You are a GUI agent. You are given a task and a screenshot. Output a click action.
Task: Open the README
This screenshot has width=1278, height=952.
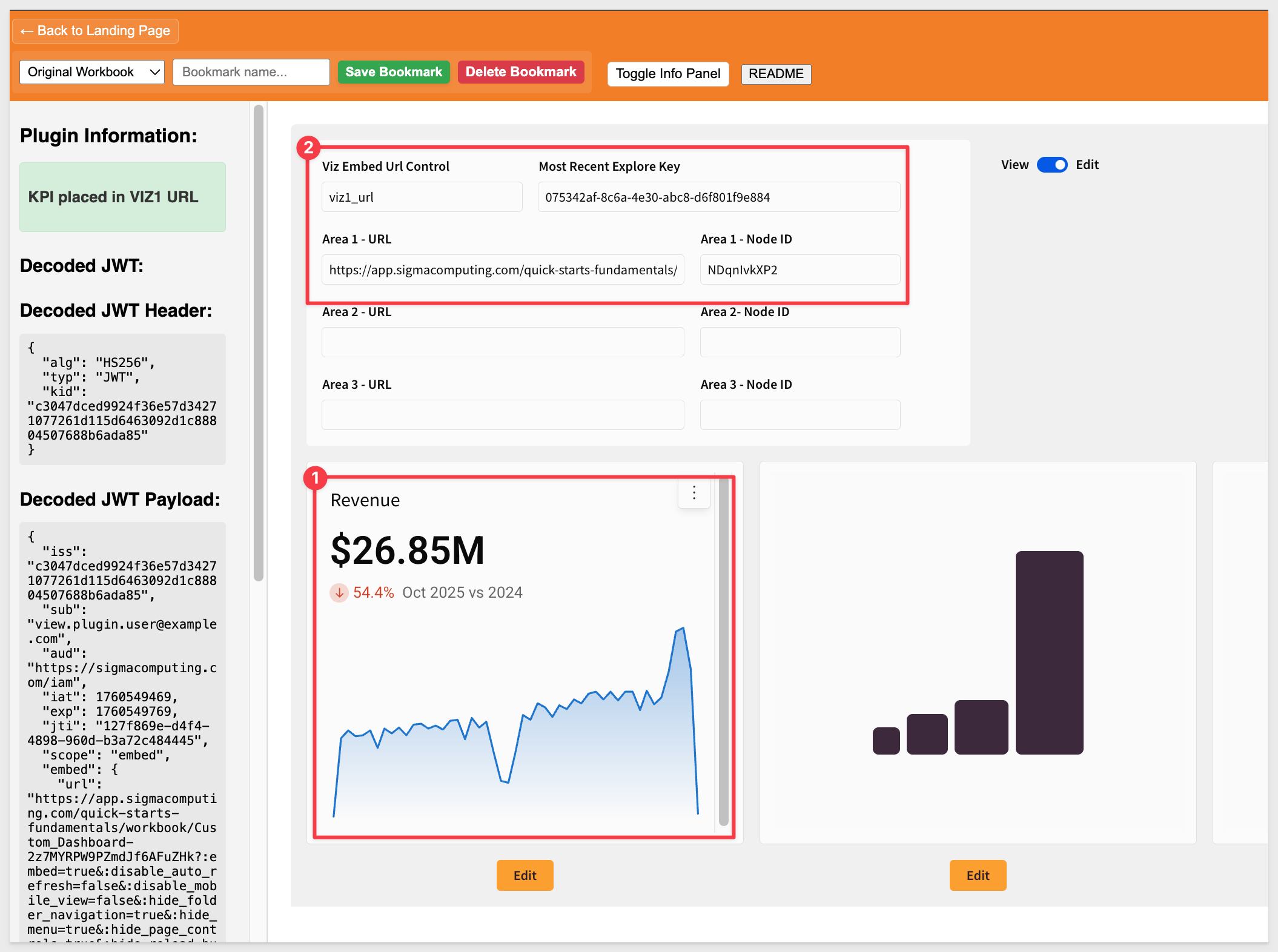pyautogui.click(x=775, y=74)
